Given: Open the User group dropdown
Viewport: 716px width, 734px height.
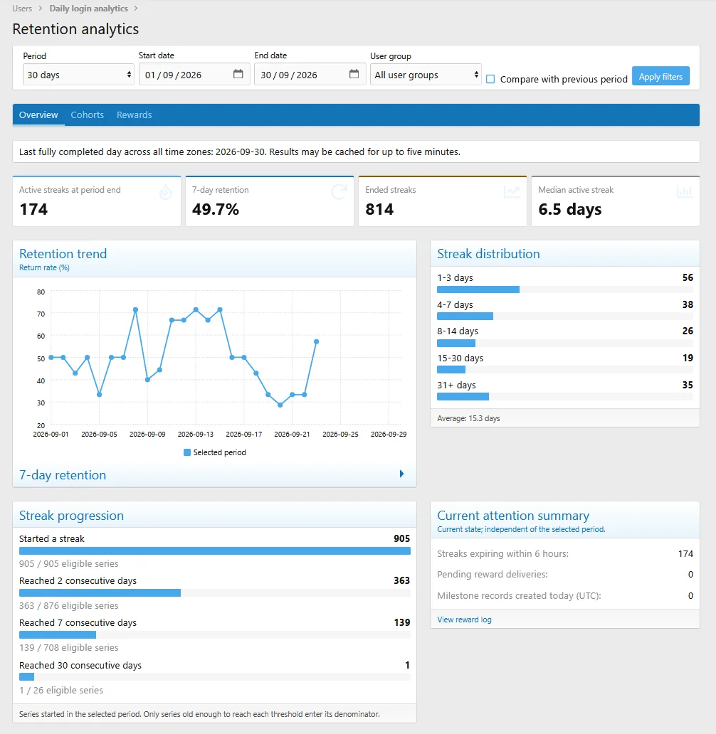Looking at the screenshot, I should 426,75.
